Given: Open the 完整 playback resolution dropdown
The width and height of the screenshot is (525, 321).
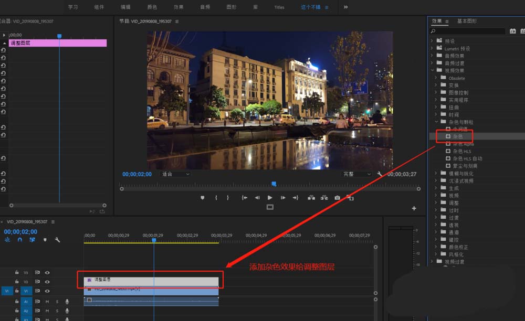Looking at the screenshot, I should coord(357,174).
